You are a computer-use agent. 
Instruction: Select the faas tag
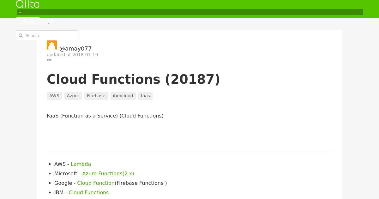(x=145, y=96)
